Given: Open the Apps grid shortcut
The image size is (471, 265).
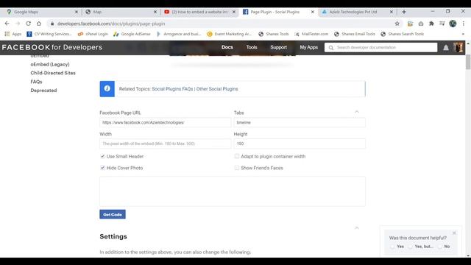Looking at the screenshot, I should [x=13, y=34].
